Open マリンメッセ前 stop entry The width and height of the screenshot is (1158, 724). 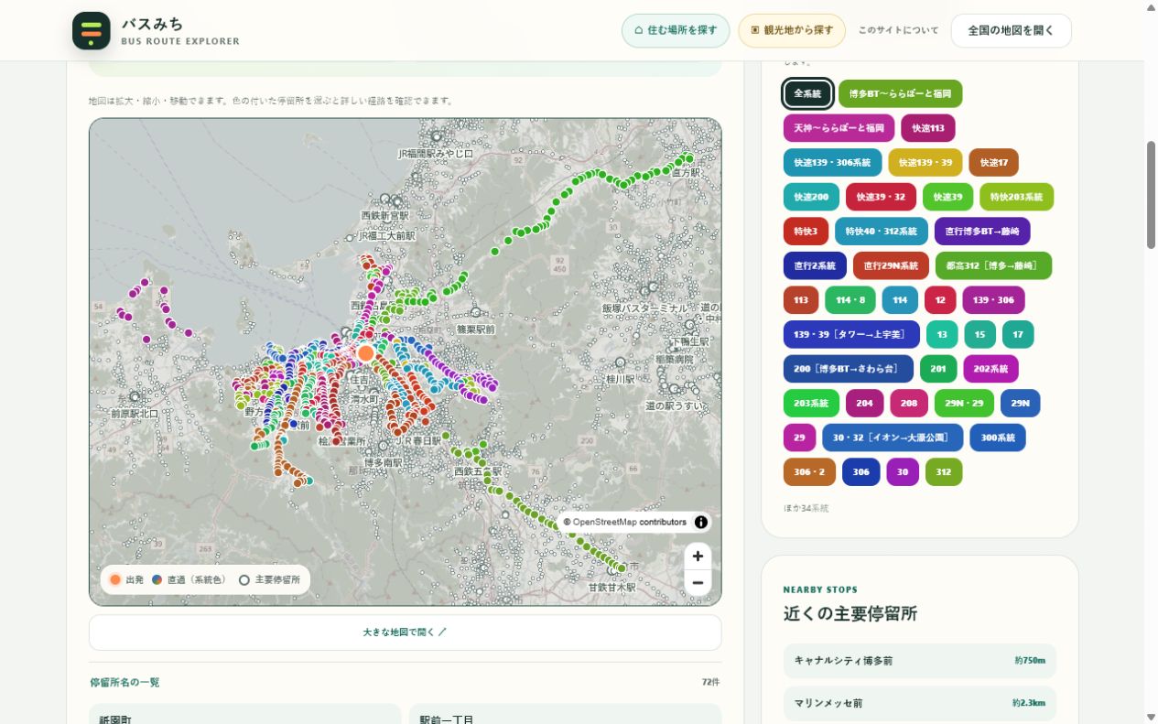click(x=919, y=704)
